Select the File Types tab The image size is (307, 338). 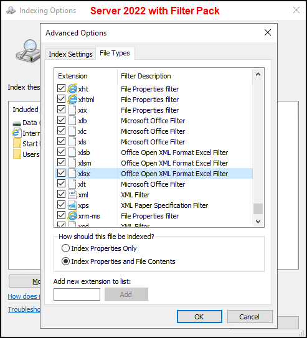115,53
